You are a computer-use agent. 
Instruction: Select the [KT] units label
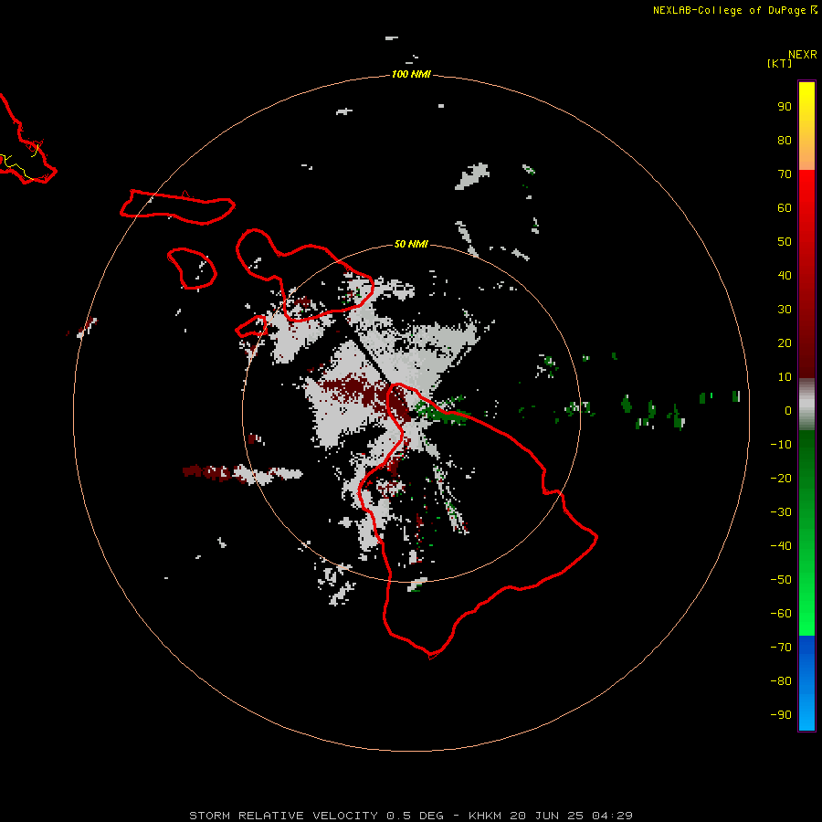[780, 63]
